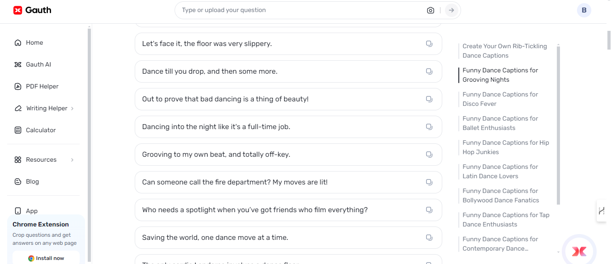Screen dimensions: 611x264
Task: Select the Home icon in the sidebar
Action: click(17, 42)
